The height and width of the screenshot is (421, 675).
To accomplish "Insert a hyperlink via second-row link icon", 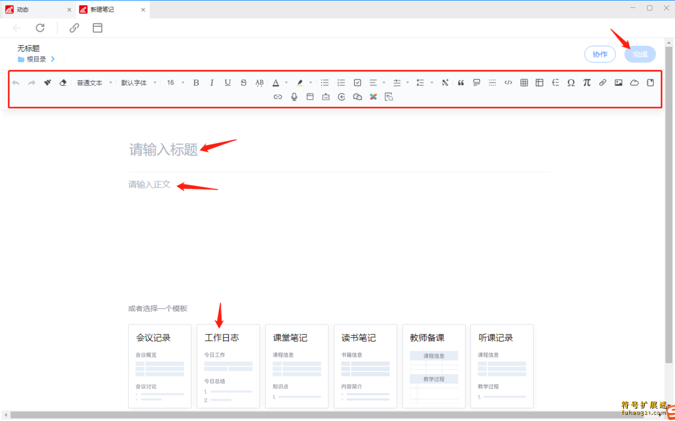I will tap(278, 97).
